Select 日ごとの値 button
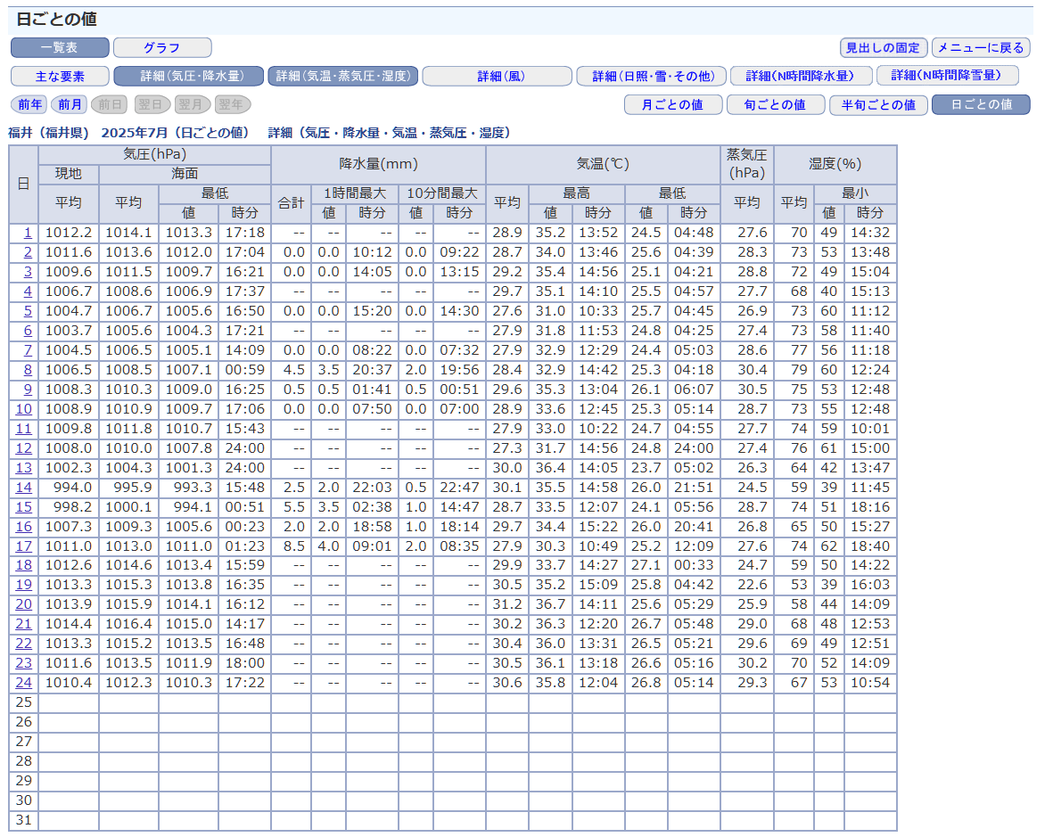Screen dimensions: 1053x837 click(x=981, y=104)
